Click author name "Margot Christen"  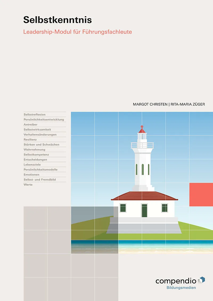[x=150, y=105]
